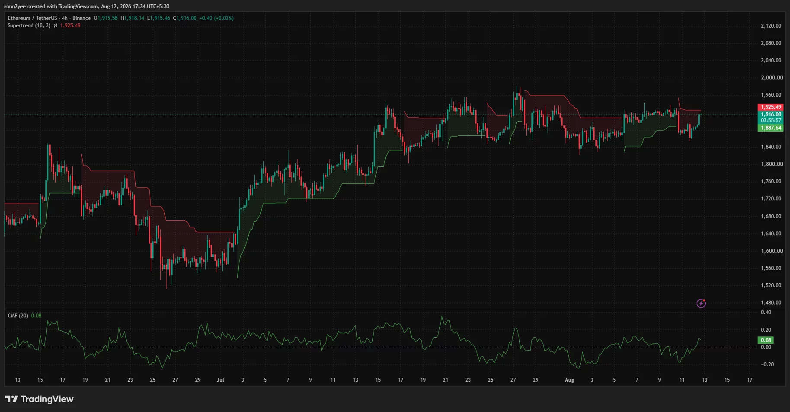Click the 03:55:57 candle countdown tag
Image resolution: width=790 pixels, height=412 pixels.
771,120
